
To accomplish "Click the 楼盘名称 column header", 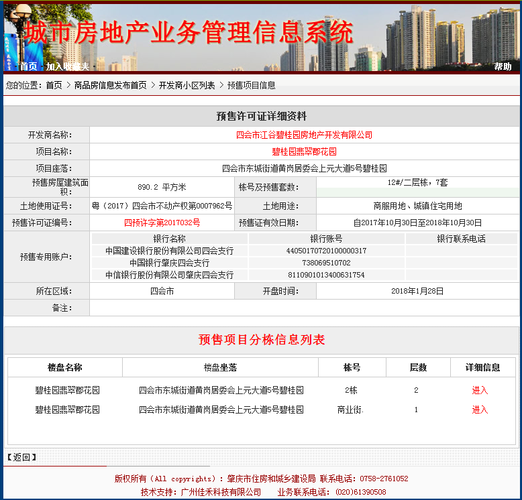I will [x=65, y=367].
